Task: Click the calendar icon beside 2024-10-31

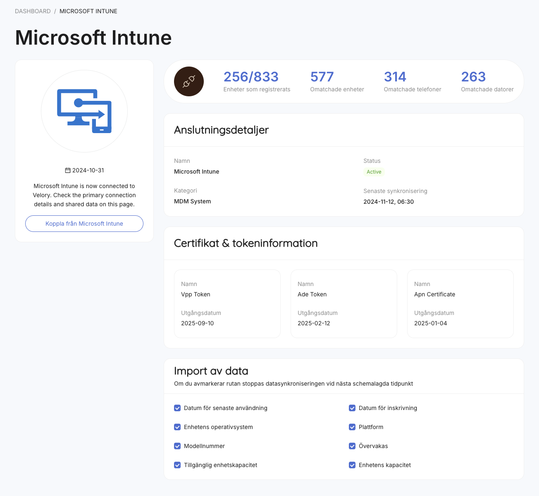Action: (68, 170)
